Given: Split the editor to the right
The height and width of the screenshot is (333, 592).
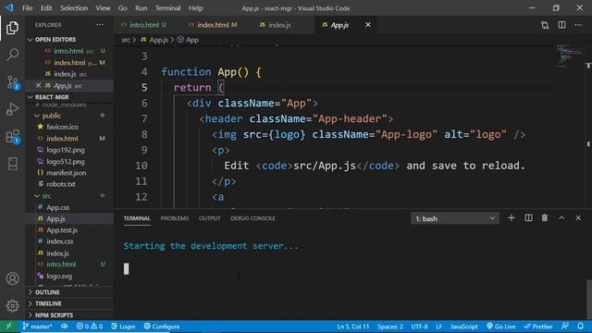Looking at the screenshot, I should pyautogui.click(x=561, y=25).
